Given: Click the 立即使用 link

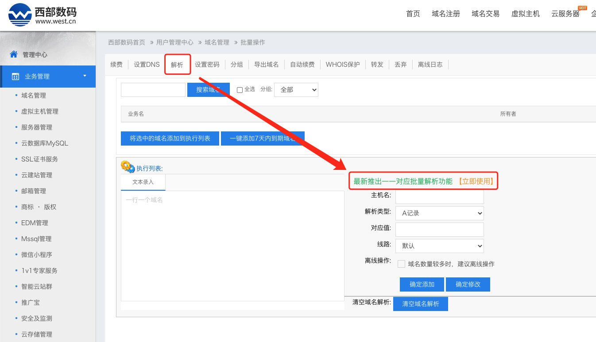Looking at the screenshot, I should pyautogui.click(x=476, y=181).
